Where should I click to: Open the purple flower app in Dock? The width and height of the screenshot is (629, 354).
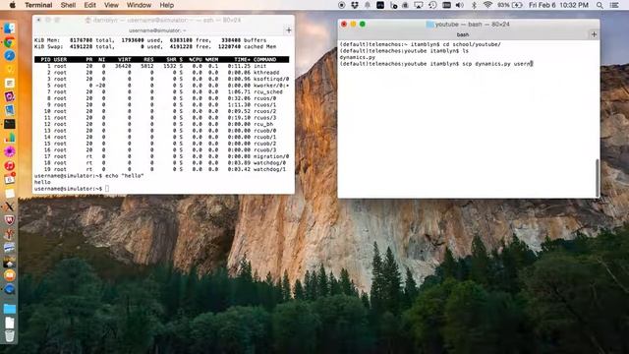[9, 151]
